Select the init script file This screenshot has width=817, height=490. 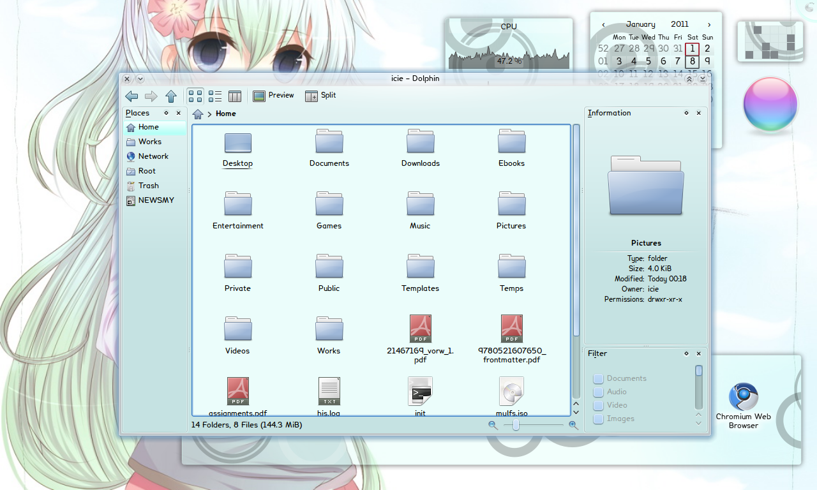[x=421, y=396]
